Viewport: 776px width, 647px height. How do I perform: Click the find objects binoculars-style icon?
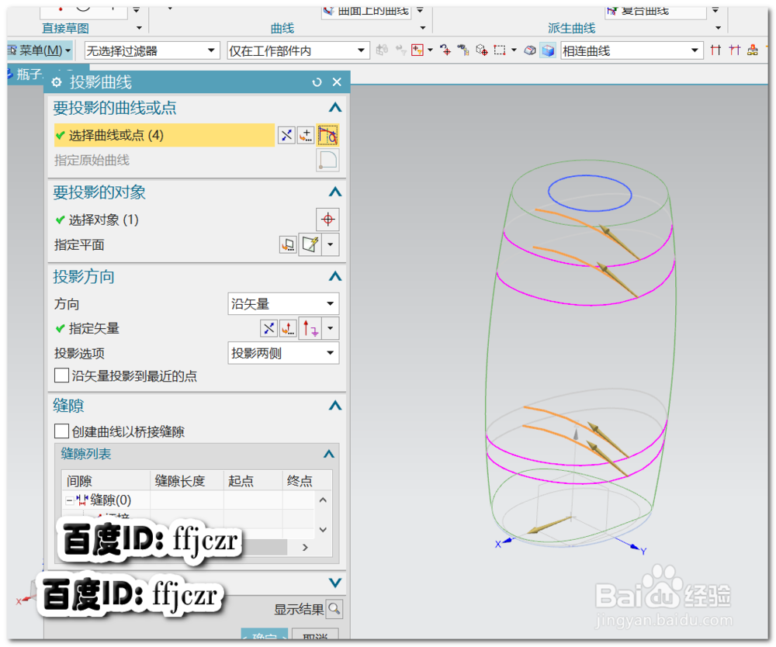(x=463, y=50)
